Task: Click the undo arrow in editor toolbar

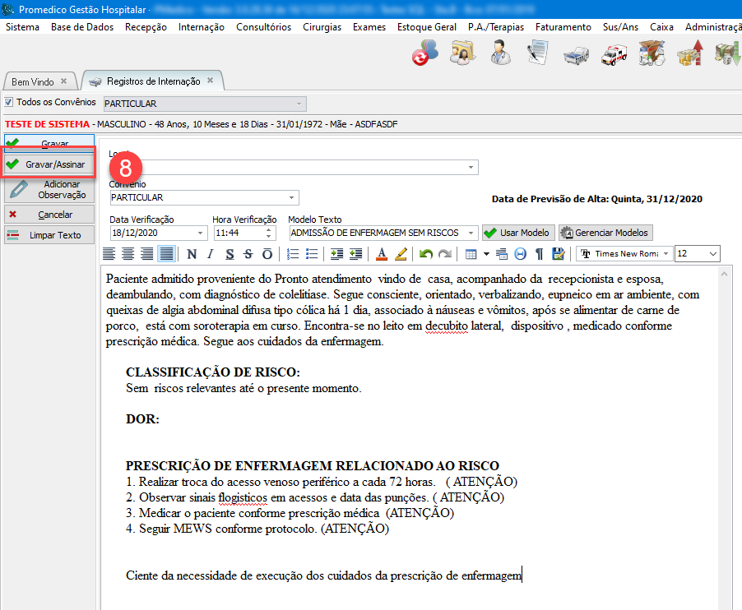Action: pyautogui.click(x=425, y=254)
